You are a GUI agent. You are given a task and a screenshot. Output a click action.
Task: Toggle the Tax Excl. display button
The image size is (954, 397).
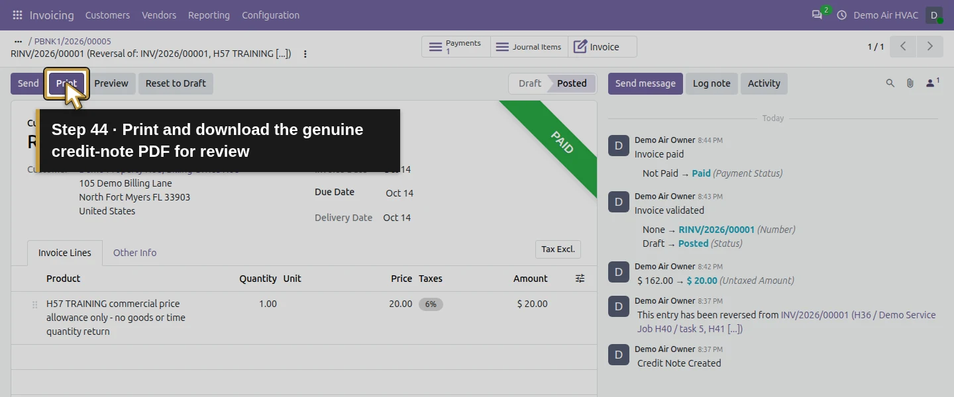558,249
